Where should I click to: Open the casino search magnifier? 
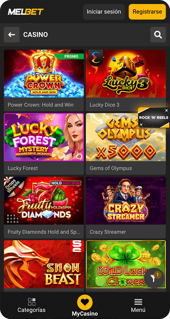tap(158, 35)
